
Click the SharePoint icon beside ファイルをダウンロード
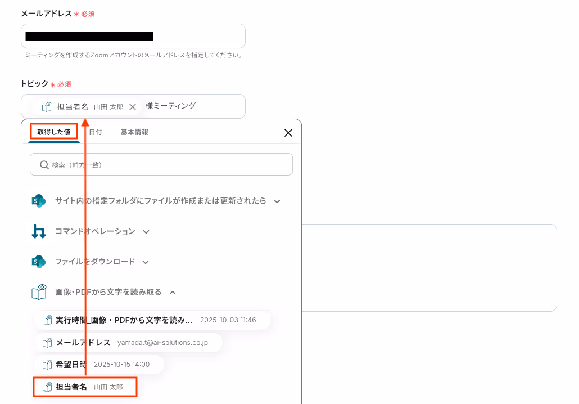38,262
